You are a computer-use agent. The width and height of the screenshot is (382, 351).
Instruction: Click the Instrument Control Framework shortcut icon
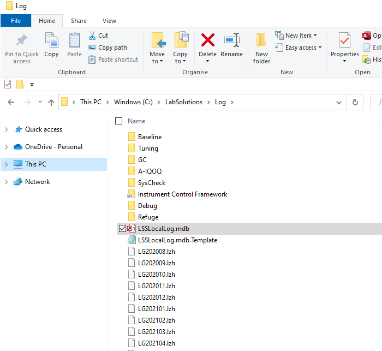tap(132, 194)
